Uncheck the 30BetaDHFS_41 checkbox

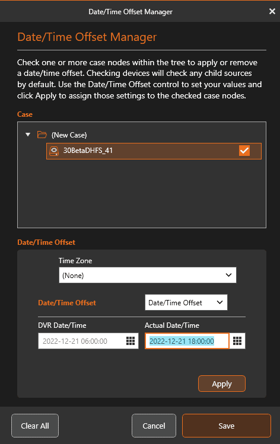244,151
